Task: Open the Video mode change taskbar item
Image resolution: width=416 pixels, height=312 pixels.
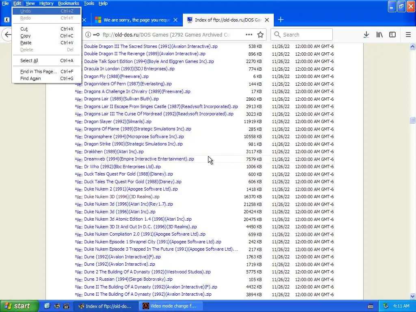Action: point(171,306)
